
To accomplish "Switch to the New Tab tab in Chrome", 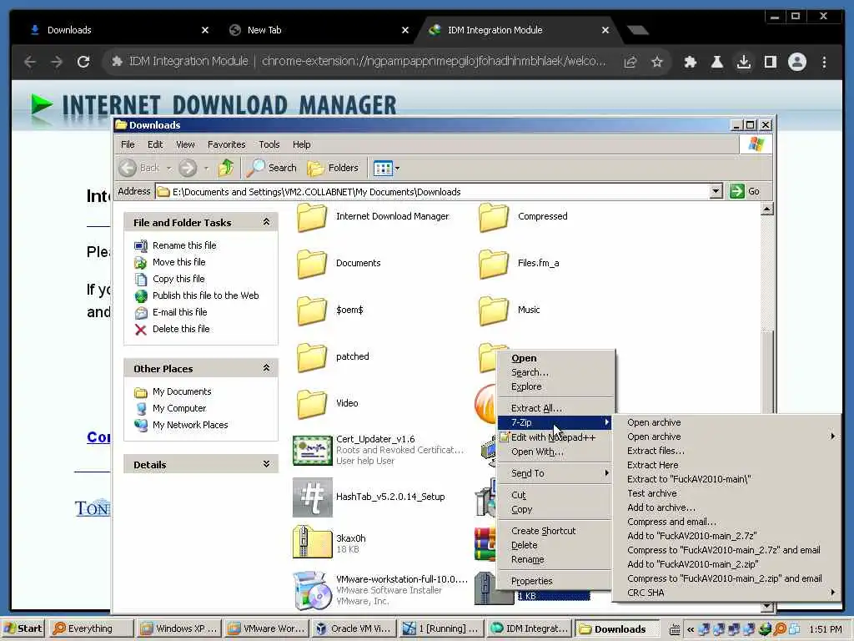I will (x=316, y=30).
